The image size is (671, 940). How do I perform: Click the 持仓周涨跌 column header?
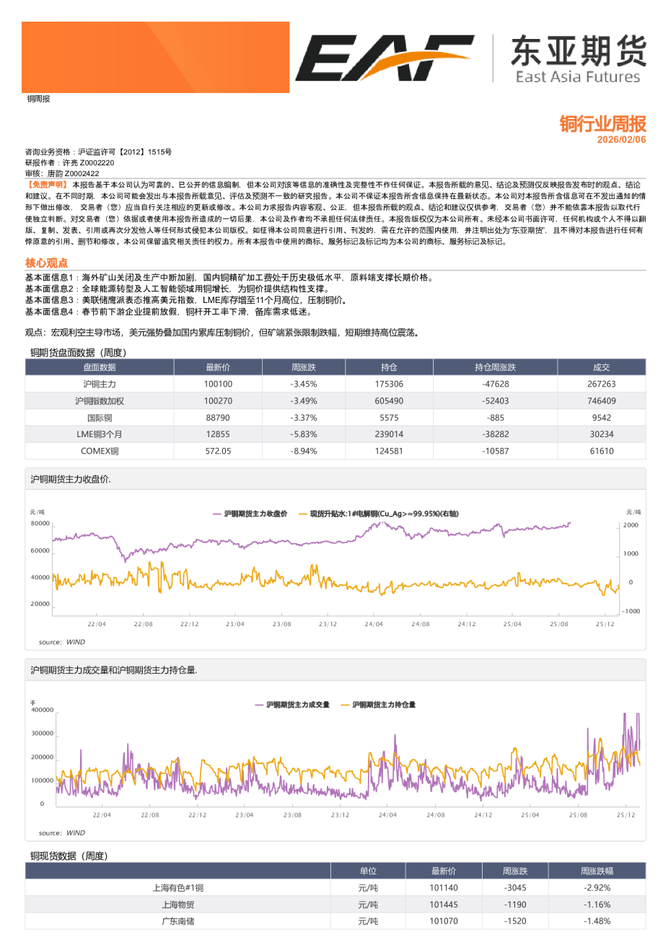pyautogui.click(x=495, y=367)
